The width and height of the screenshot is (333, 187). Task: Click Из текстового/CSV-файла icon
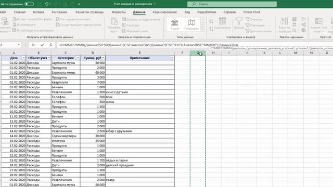15,19
